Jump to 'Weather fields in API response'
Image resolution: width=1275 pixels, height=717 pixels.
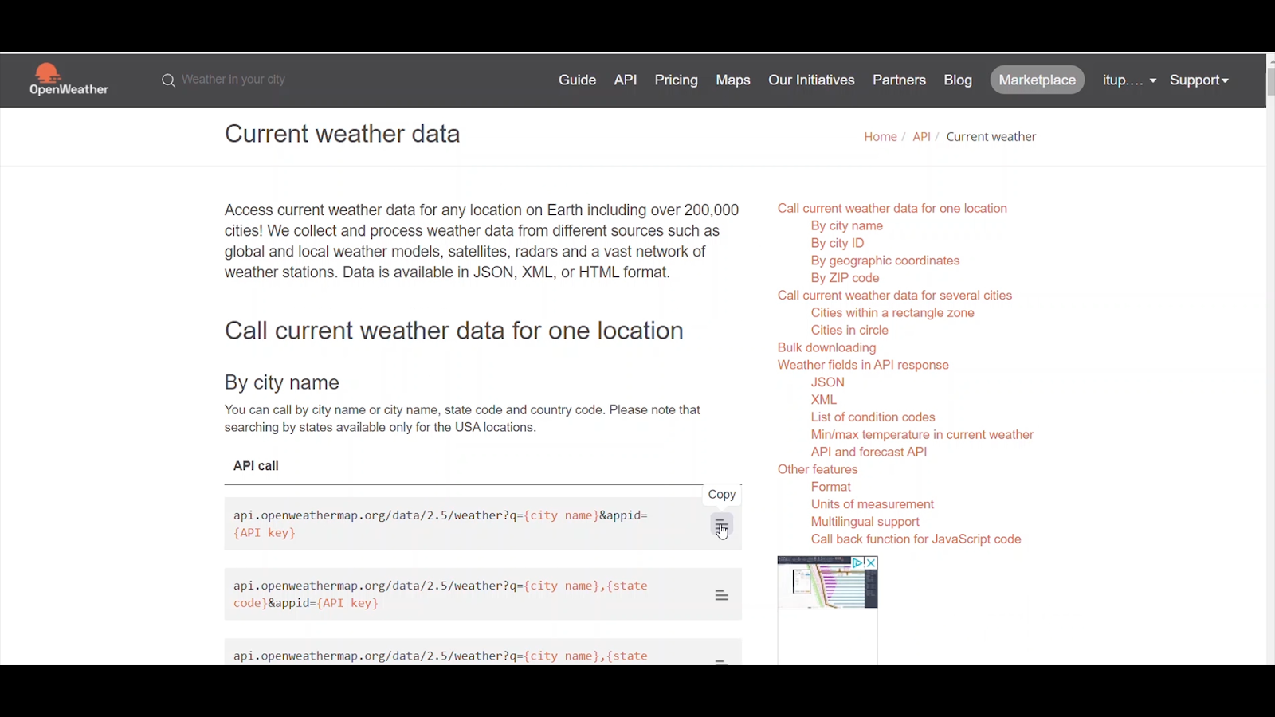tap(863, 366)
